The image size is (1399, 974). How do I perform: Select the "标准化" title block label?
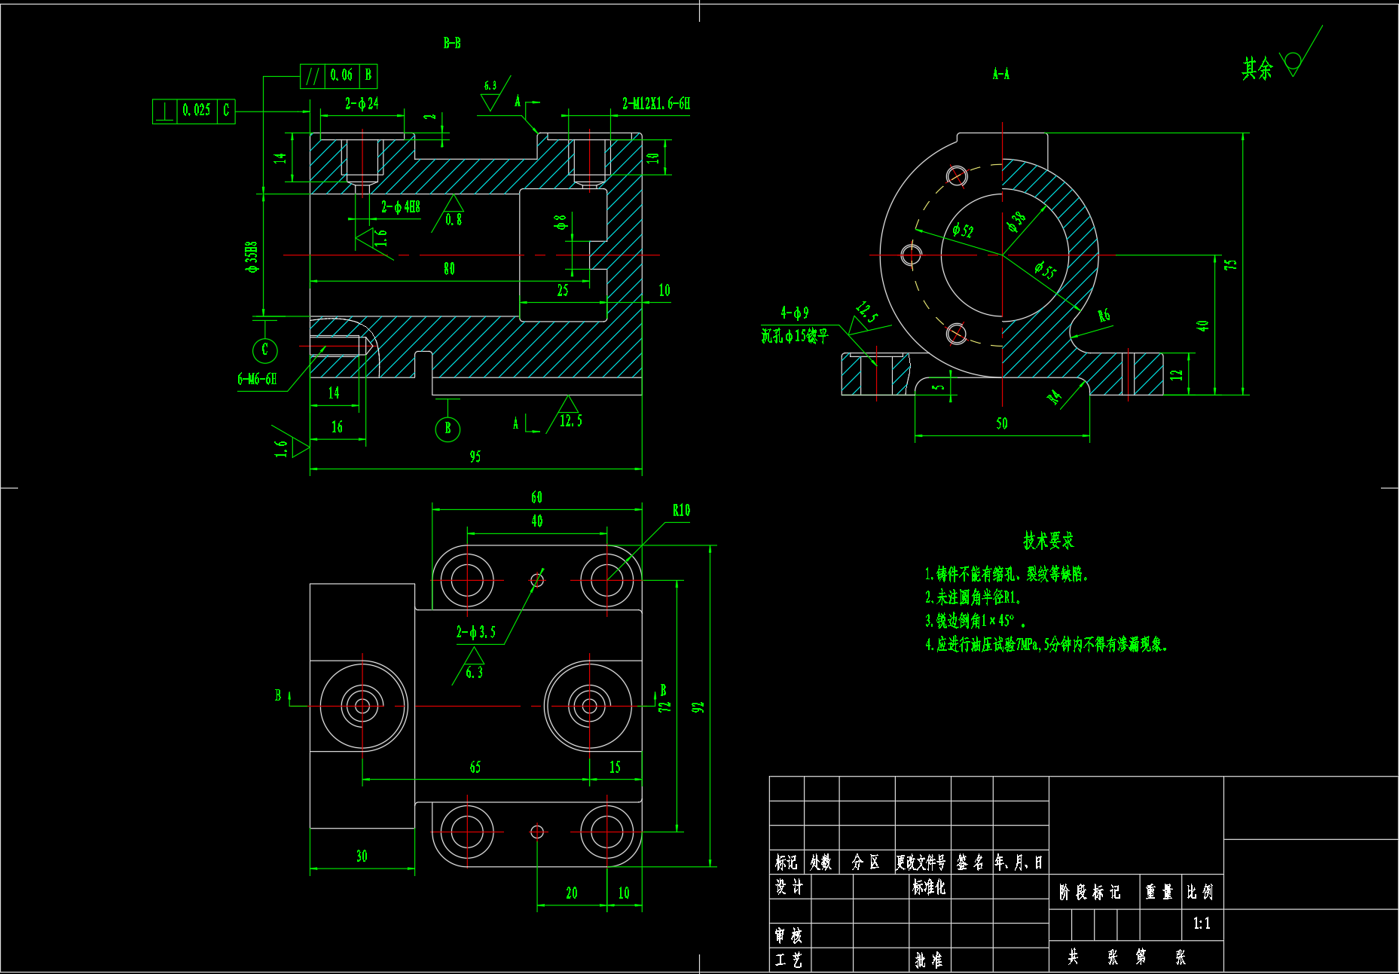929,887
